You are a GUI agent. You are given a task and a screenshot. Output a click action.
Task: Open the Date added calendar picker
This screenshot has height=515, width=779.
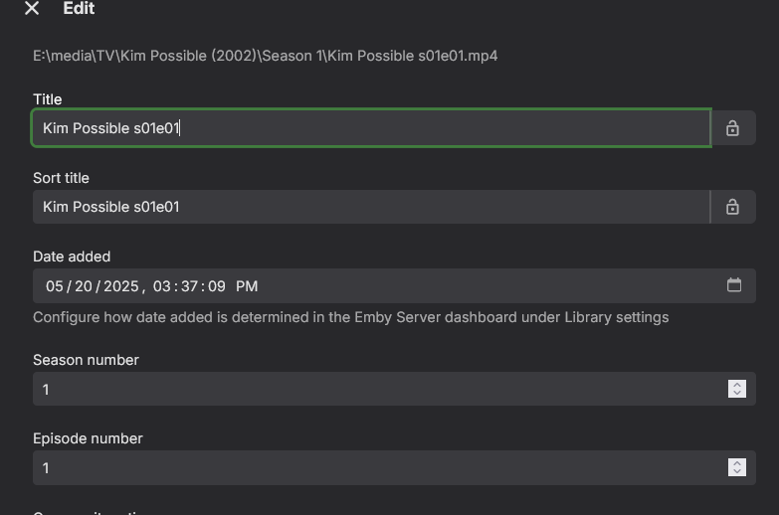734,285
